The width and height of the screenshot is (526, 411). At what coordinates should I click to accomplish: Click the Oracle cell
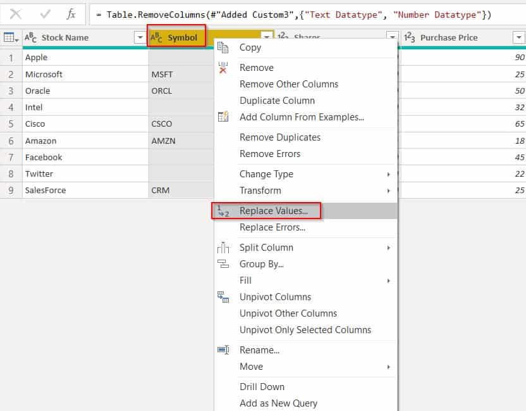tap(85, 91)
